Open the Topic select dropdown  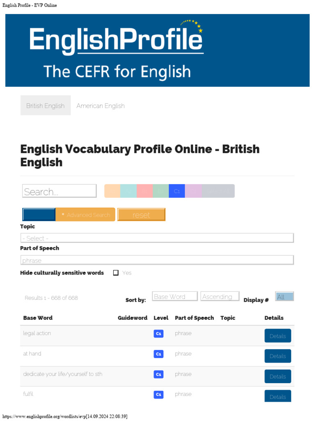pyautogui.click(x=157, y=238)
